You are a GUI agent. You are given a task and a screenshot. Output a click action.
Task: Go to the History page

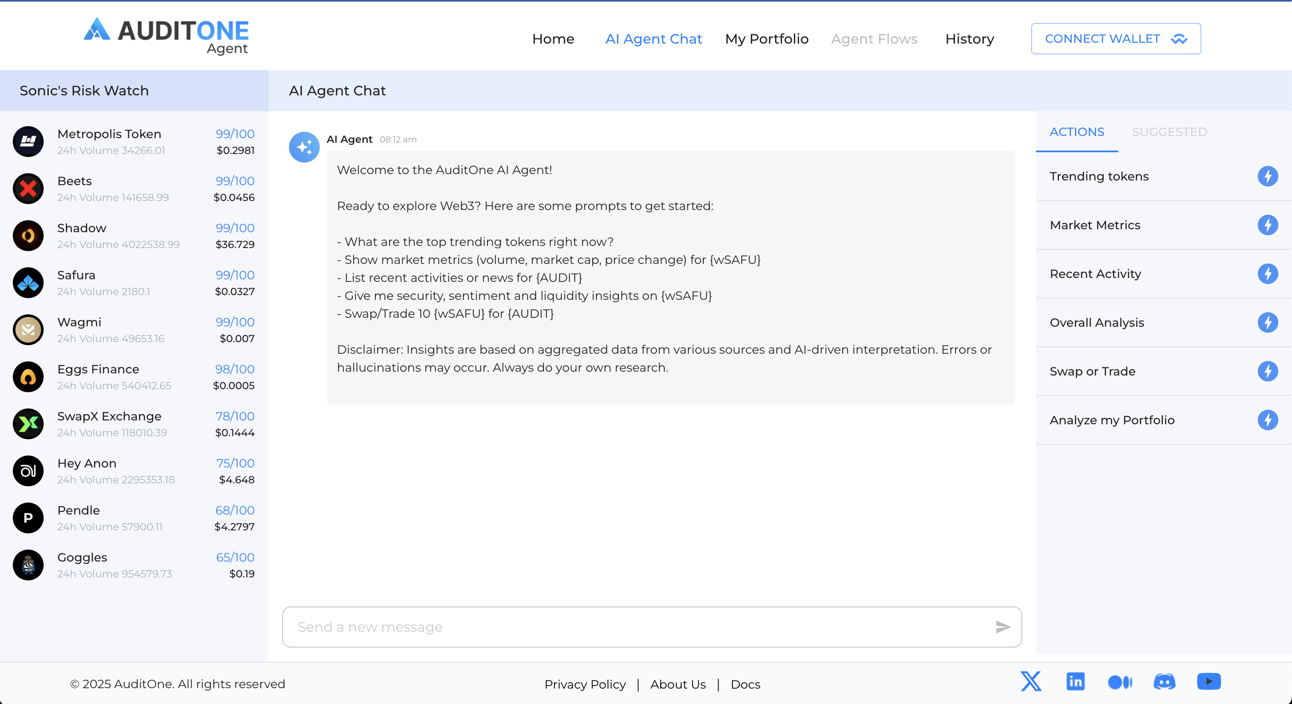[x=970, y=39]
